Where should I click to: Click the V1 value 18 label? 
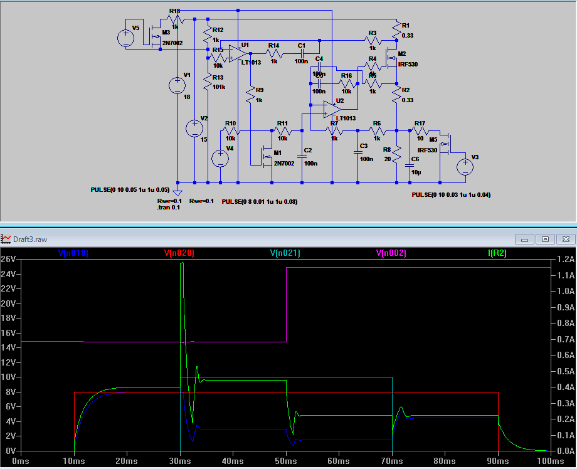[x=187, y=97]
